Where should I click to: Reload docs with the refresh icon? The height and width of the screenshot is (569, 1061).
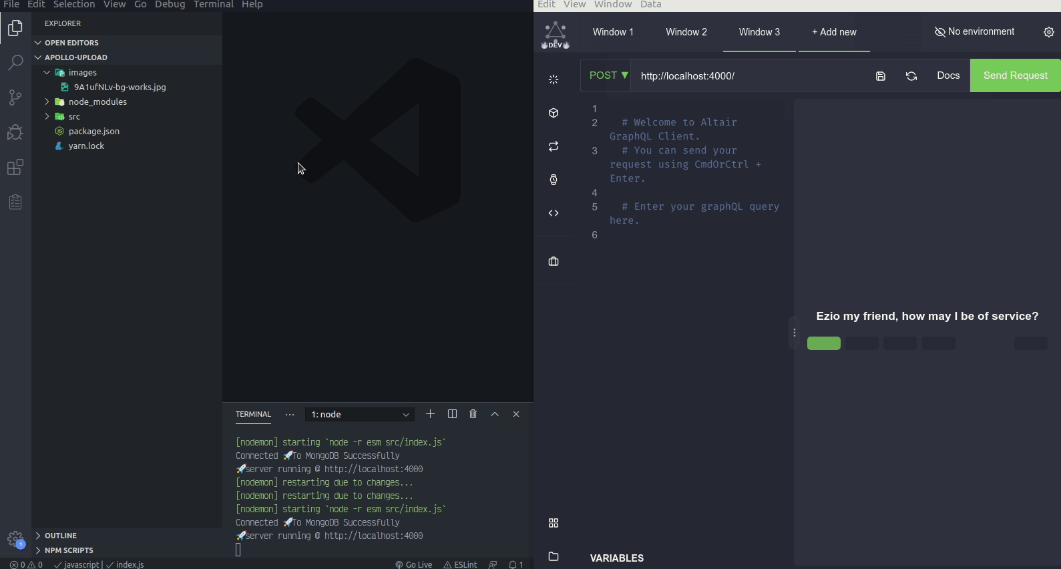click(x=911, y=76)
